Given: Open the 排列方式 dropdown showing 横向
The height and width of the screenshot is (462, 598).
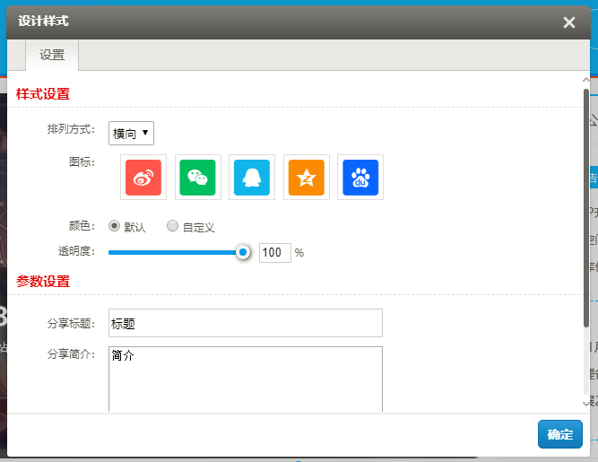Looking at the screenshot, I should point(131,133).
